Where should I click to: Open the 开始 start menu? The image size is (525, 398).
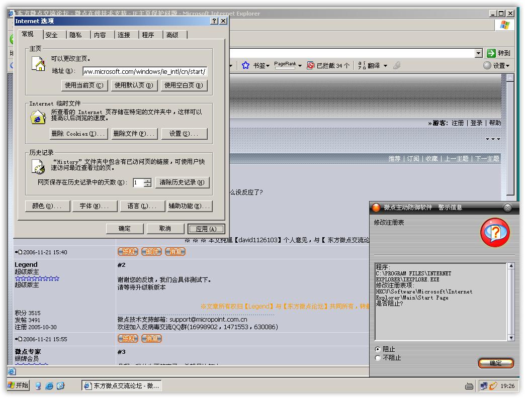click(x=19, y=385)
